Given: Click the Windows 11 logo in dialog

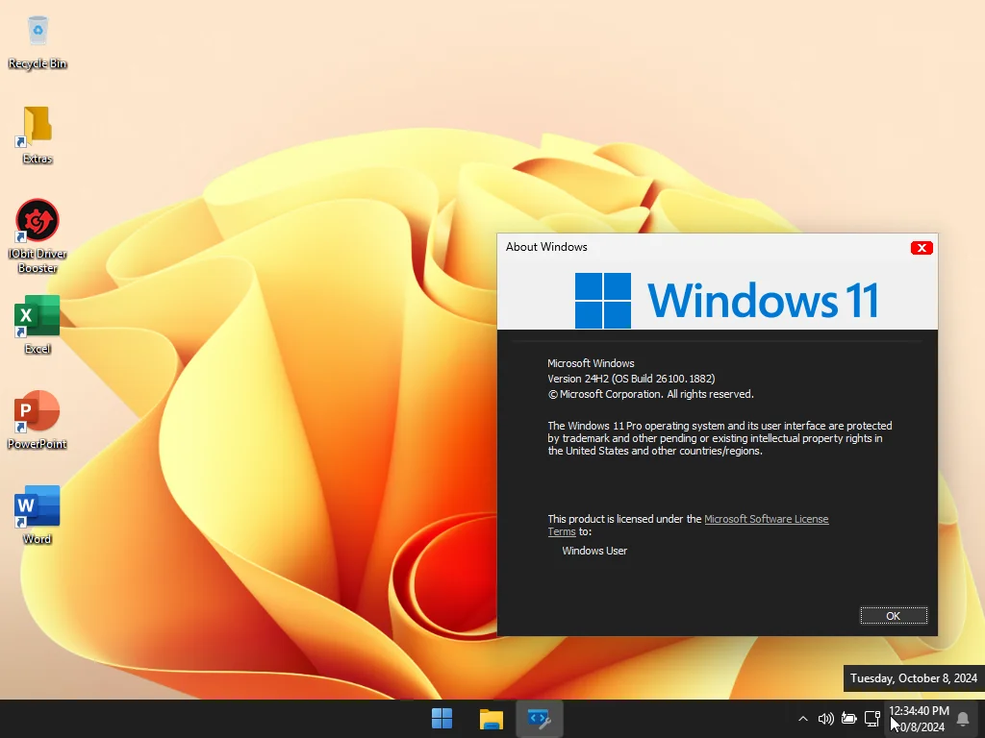Looking at the screenshot, I should [x=727, y=300].
